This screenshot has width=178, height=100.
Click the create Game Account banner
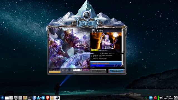click(106, 63)
